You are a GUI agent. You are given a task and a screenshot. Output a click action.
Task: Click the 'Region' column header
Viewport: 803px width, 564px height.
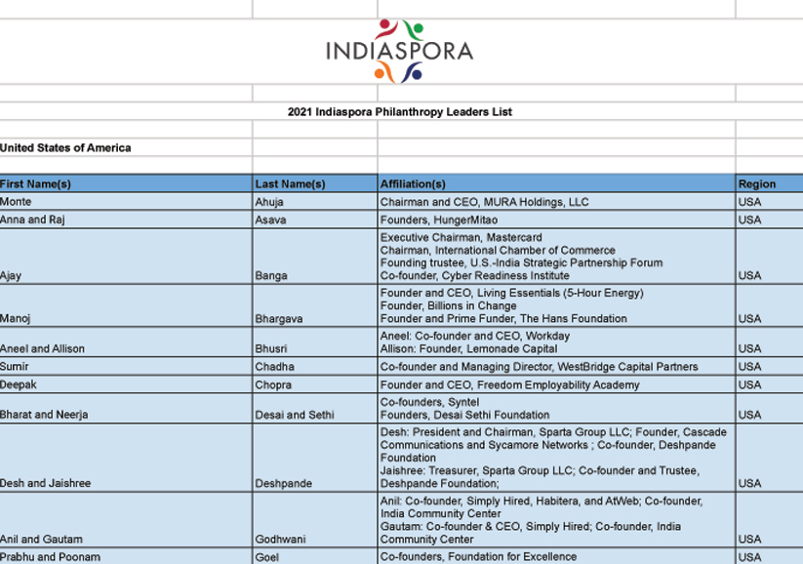click(x=770, y=183)
